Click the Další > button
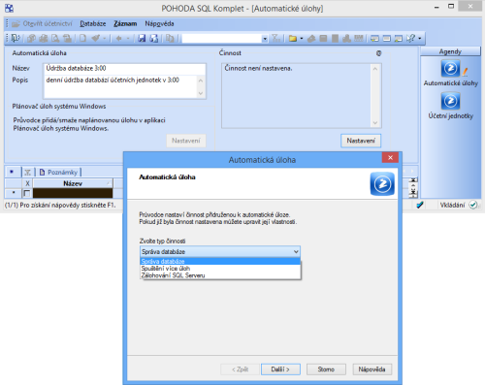 [280, 369]
